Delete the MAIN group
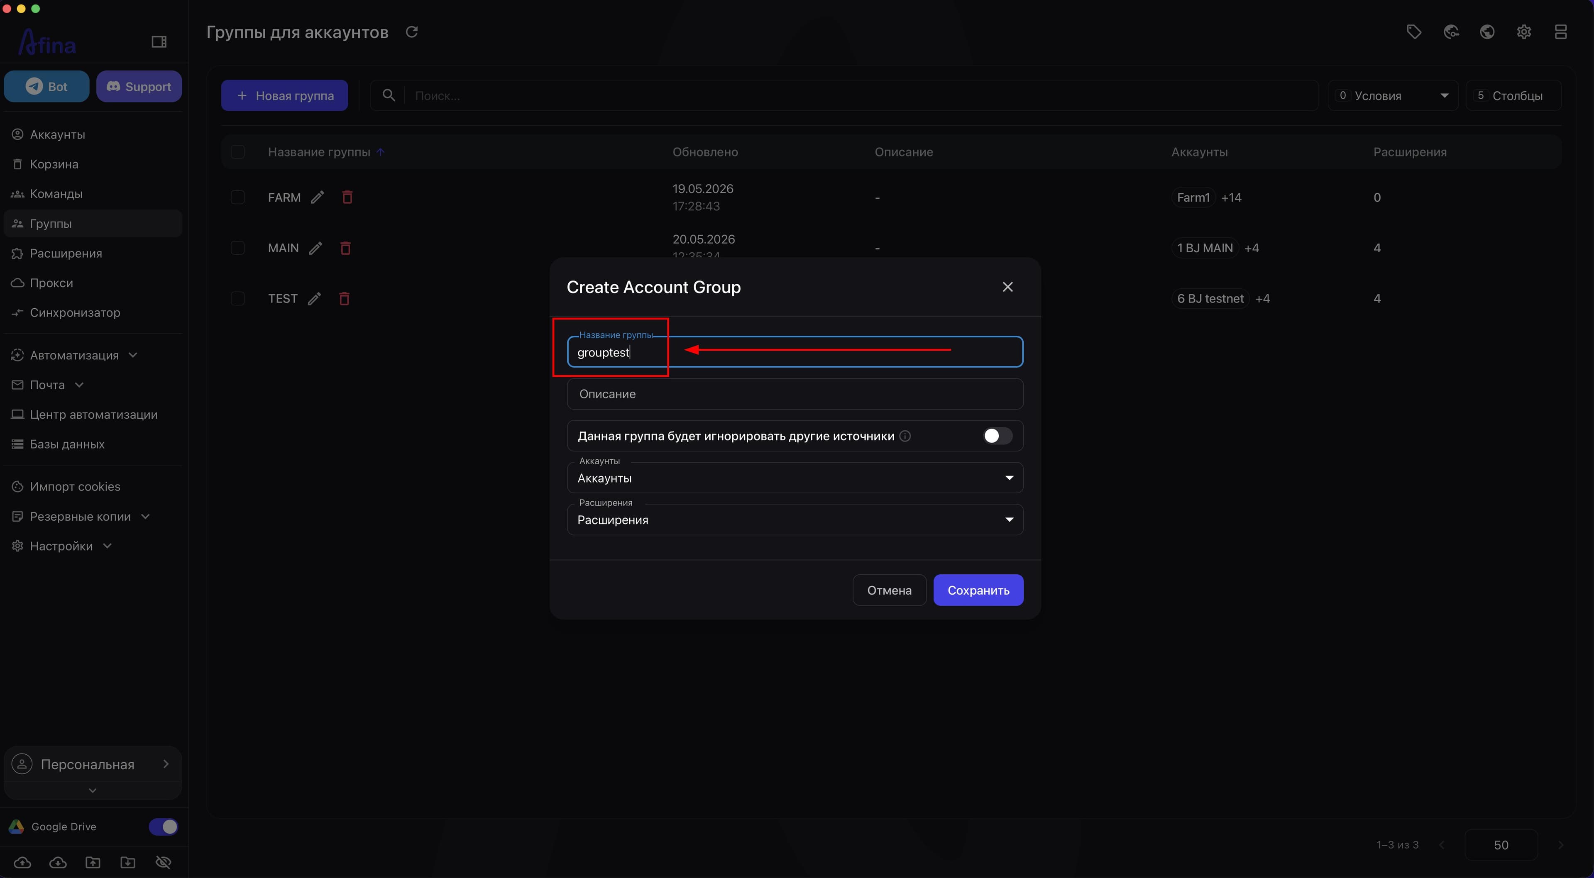This screenshot has width=1594, height=878. tap(345, 248)
